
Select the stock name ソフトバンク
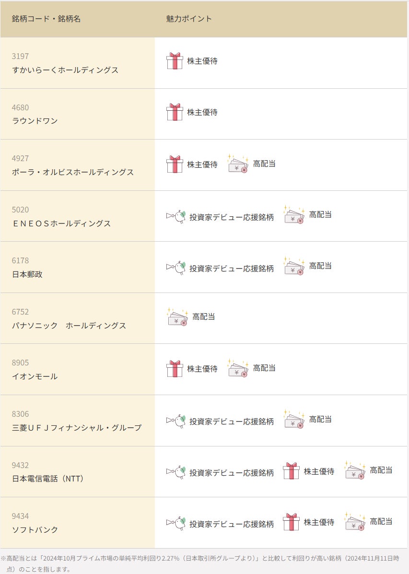click(x=35, y=530)
